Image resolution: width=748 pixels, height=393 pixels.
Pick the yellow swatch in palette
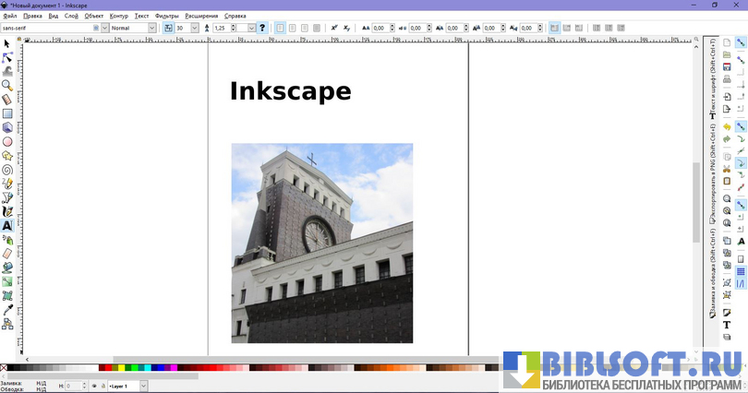click(120, 368)
